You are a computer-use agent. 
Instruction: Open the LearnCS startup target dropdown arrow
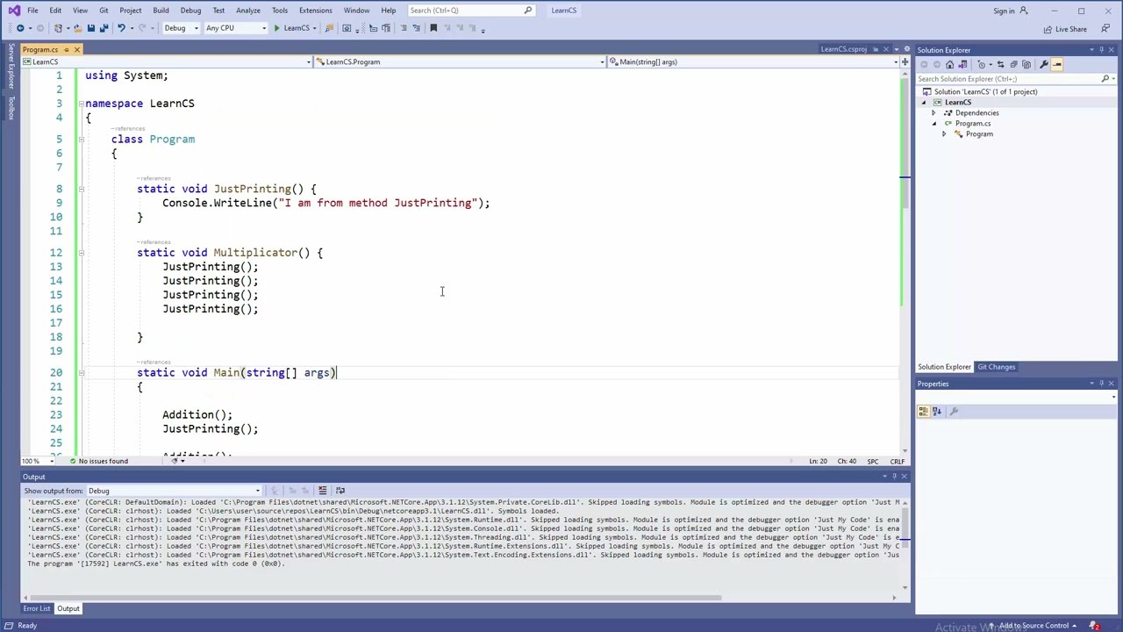(314, 28)
